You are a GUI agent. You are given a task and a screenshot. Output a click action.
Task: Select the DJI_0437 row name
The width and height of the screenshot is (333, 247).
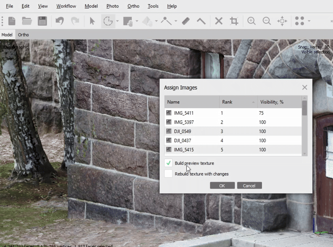(182, 140)
